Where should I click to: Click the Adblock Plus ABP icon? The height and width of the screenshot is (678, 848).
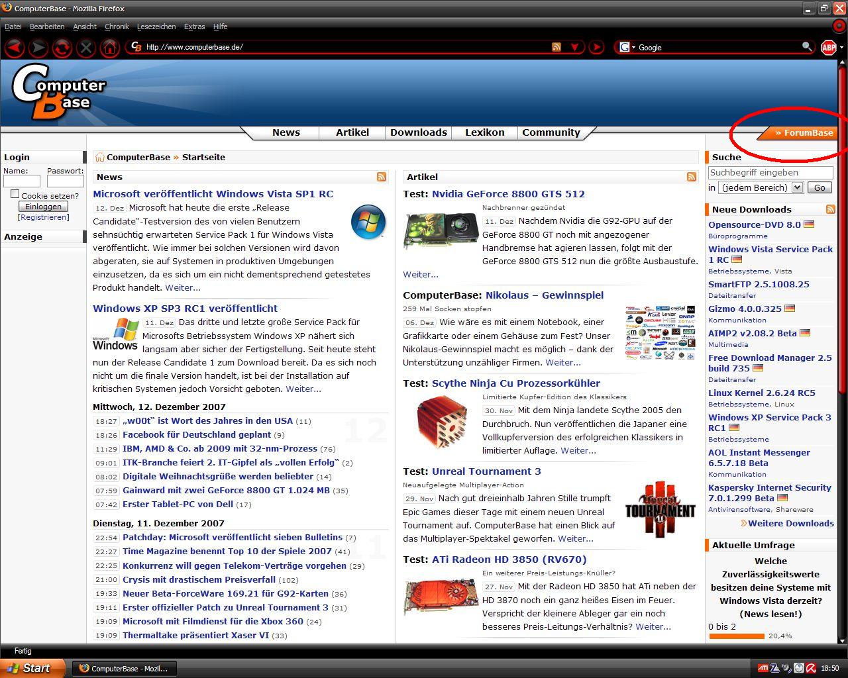[x=828, y=47]
